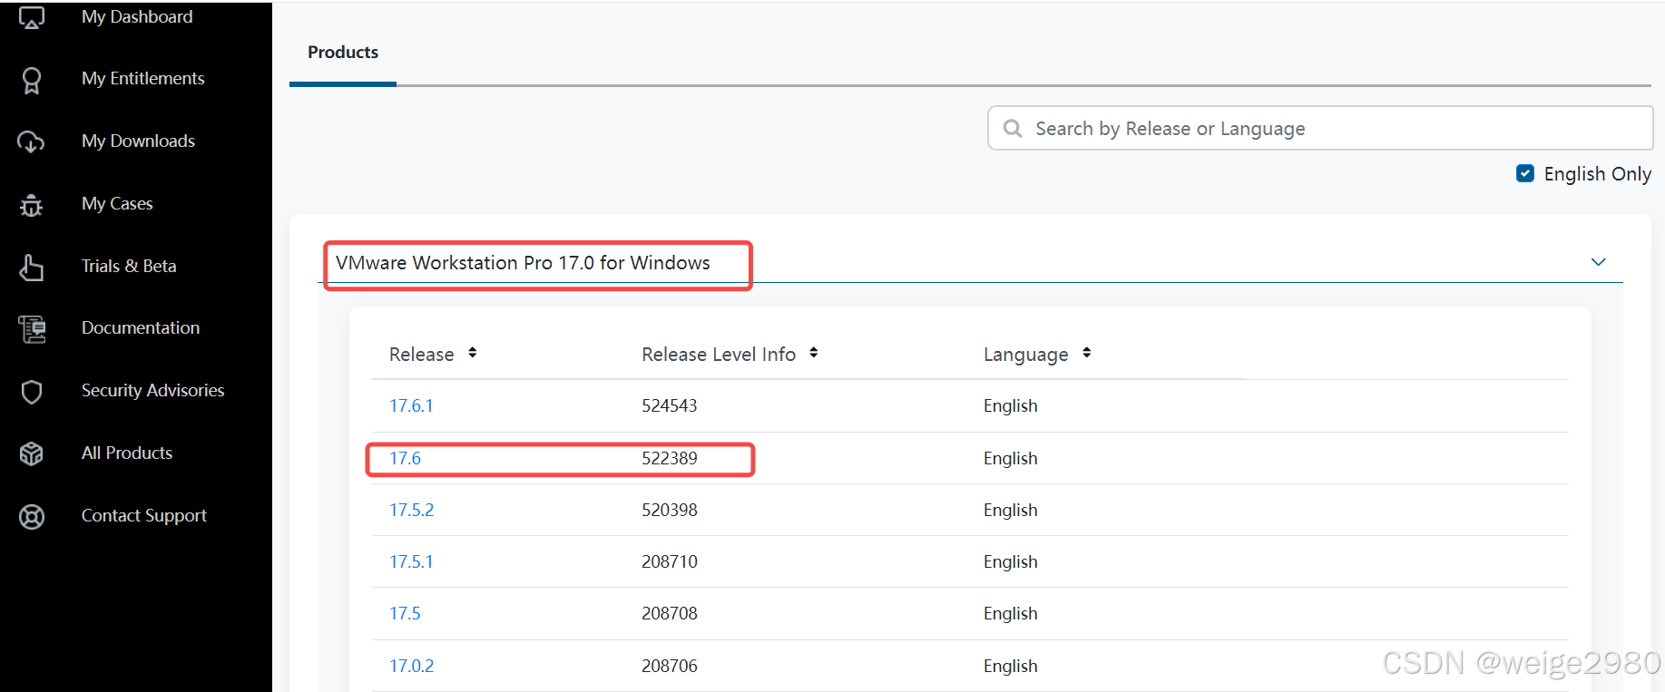Open Contact Support page
This screenshot has height=692, width=1665.
point(144,516)
